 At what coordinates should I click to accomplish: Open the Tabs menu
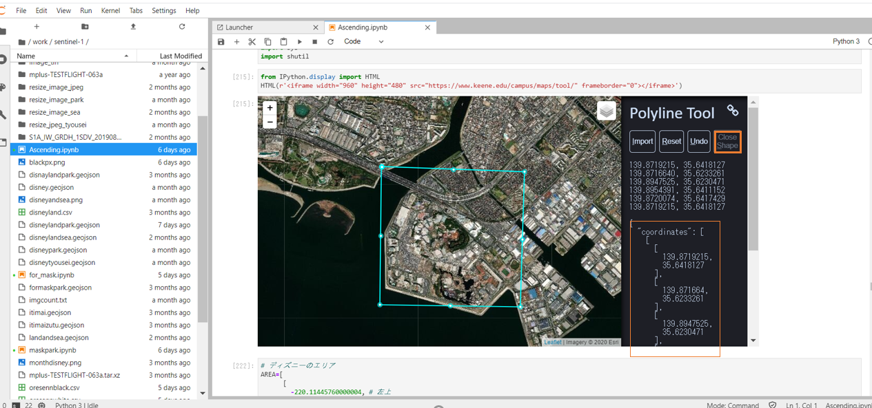click(136, 10)
